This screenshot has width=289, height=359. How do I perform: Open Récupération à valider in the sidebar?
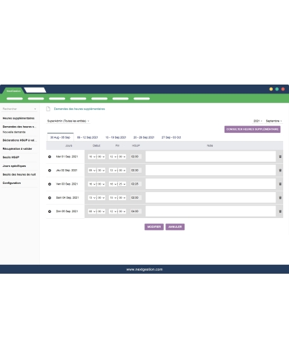click(17, 148)
